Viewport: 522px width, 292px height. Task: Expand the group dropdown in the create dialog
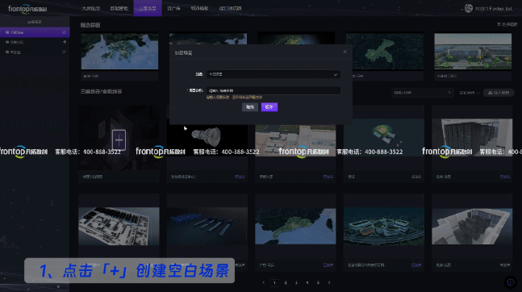click(x=274, y=74)
